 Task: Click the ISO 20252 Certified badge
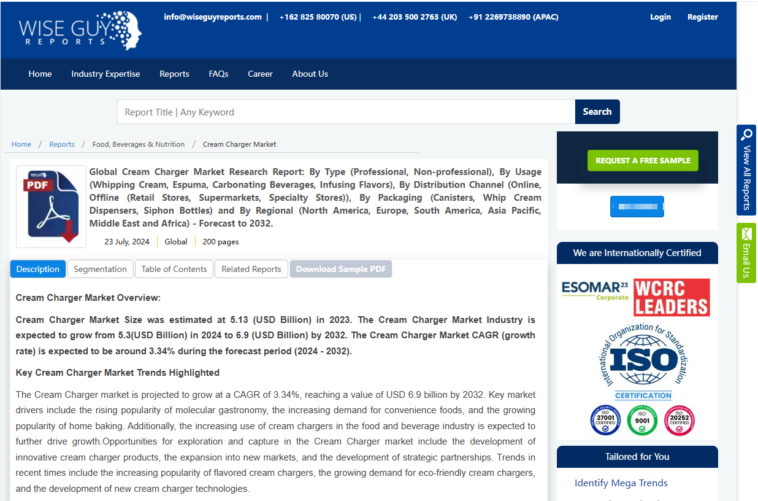tap(679, 420)
